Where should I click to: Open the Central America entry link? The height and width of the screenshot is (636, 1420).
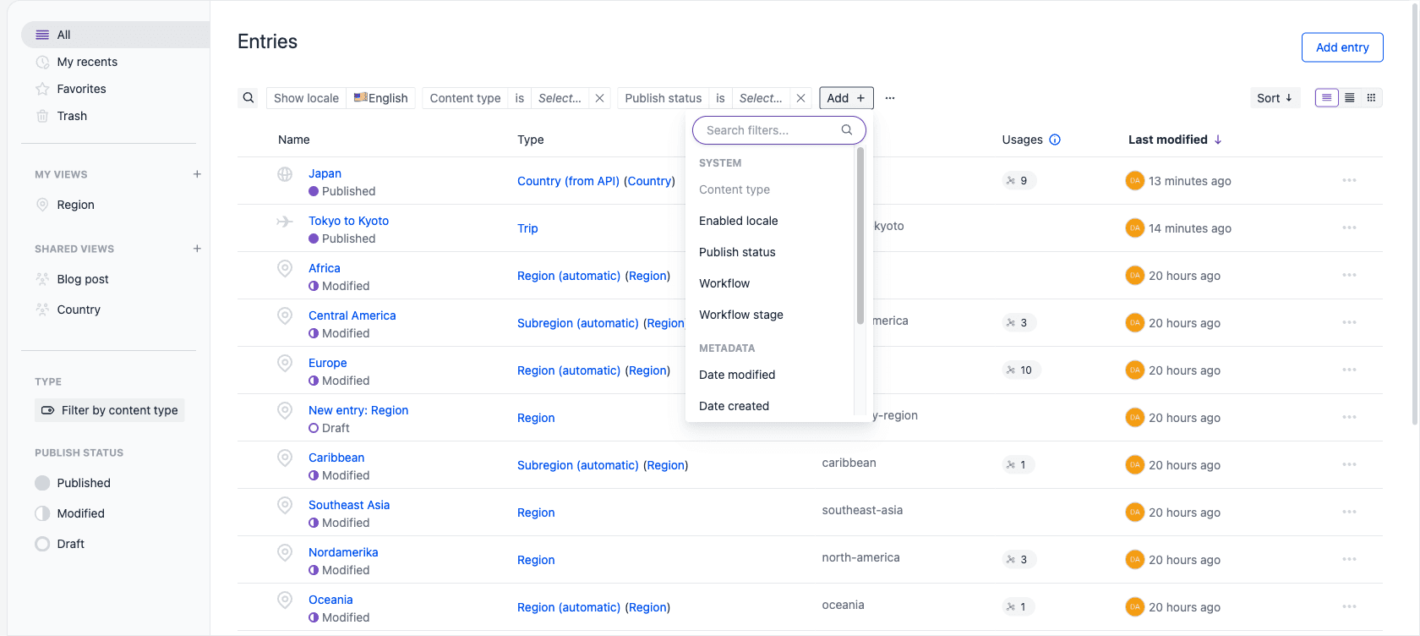coord(352,315)
